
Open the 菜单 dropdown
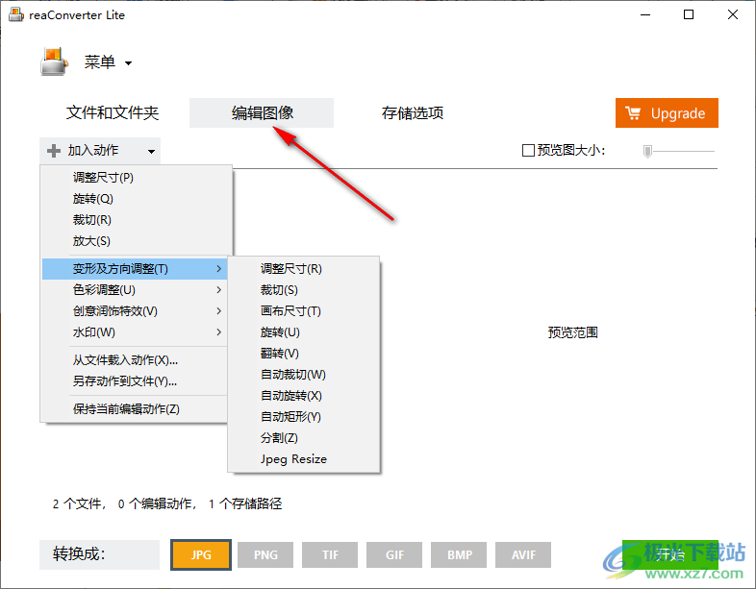coord(109,62)
